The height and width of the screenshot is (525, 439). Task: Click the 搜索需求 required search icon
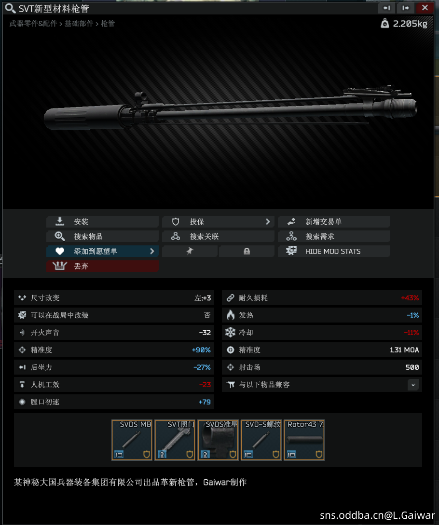tap(291, 236)
